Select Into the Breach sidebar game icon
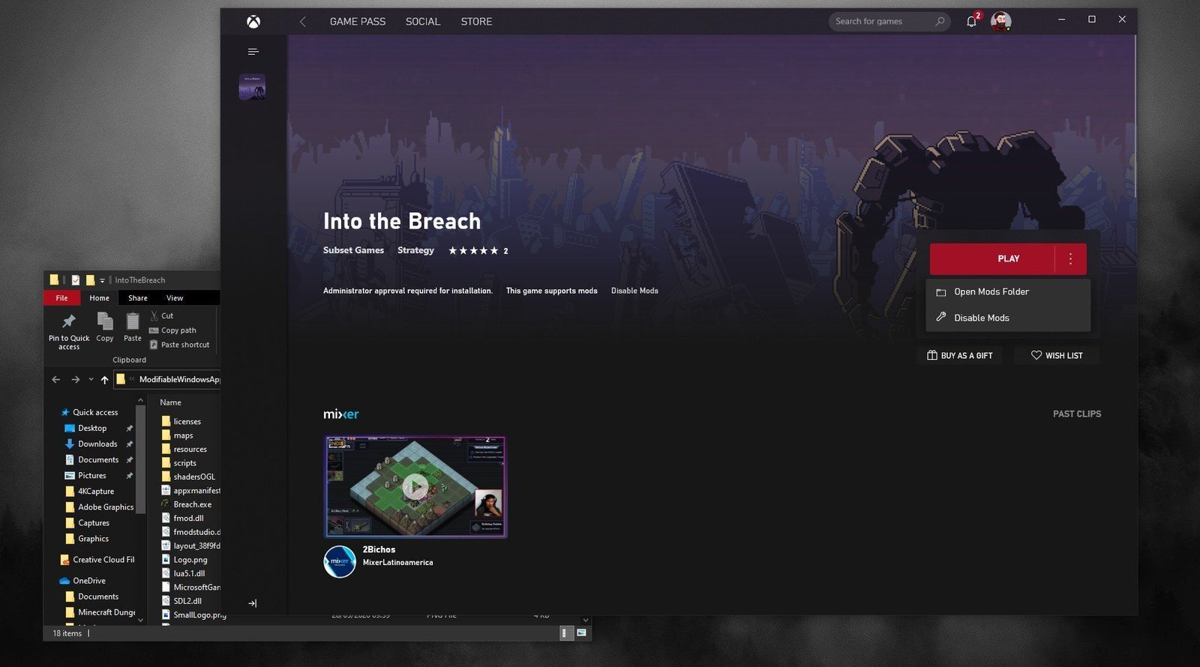Image resolution: width=1200 pixels, height=667 pixels. [x=252, y=87]
